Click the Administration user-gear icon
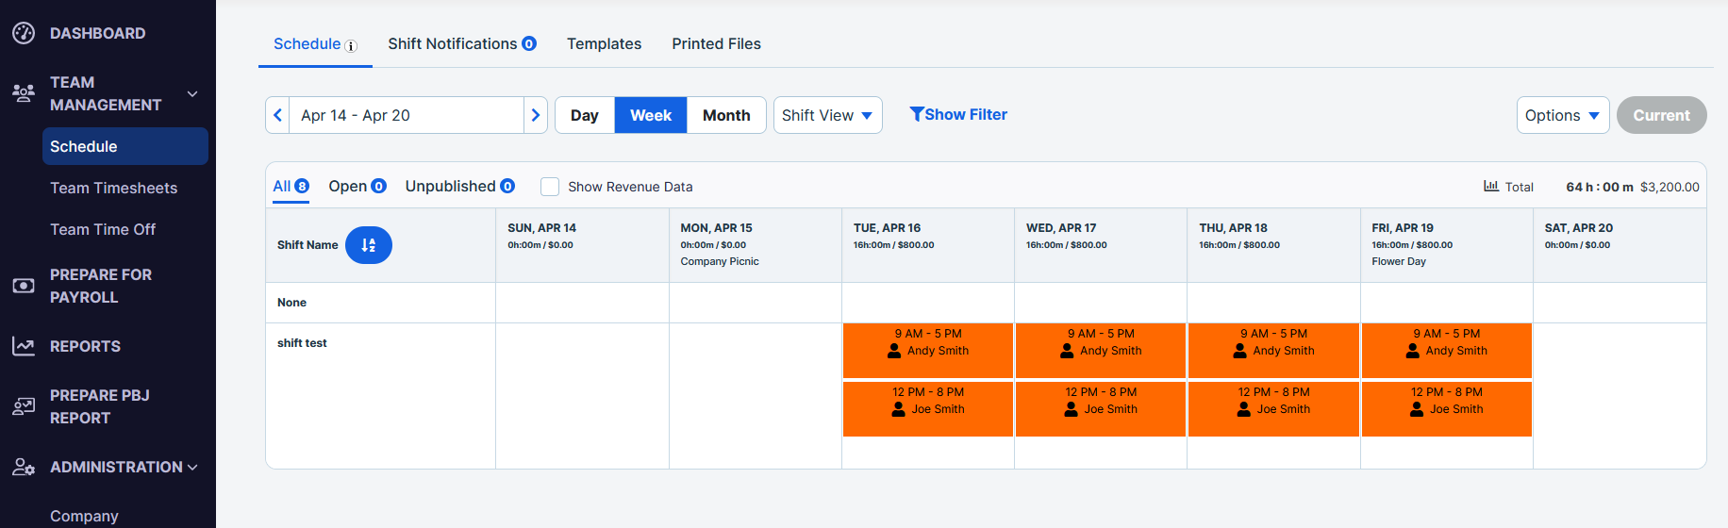The image size is (1728, 528). (24, 467)
